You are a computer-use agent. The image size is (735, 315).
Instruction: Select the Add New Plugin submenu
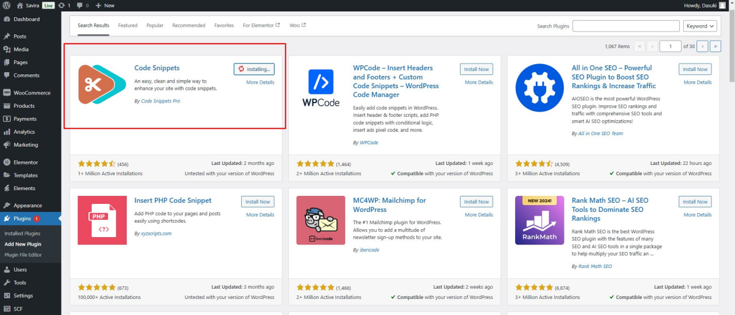[23, 244]
